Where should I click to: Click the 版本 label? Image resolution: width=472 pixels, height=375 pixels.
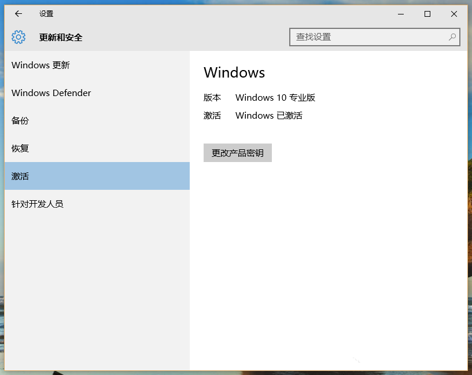pos(212,98)
